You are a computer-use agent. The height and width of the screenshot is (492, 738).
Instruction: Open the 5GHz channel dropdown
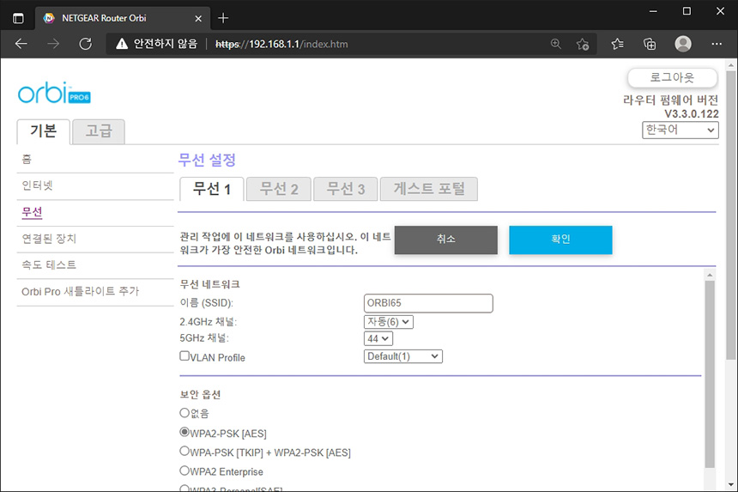378,338
